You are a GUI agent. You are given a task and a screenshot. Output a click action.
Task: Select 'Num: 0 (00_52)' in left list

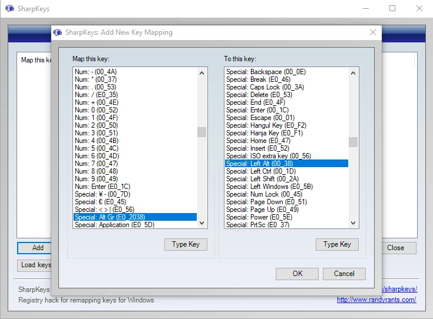(135, 110)
